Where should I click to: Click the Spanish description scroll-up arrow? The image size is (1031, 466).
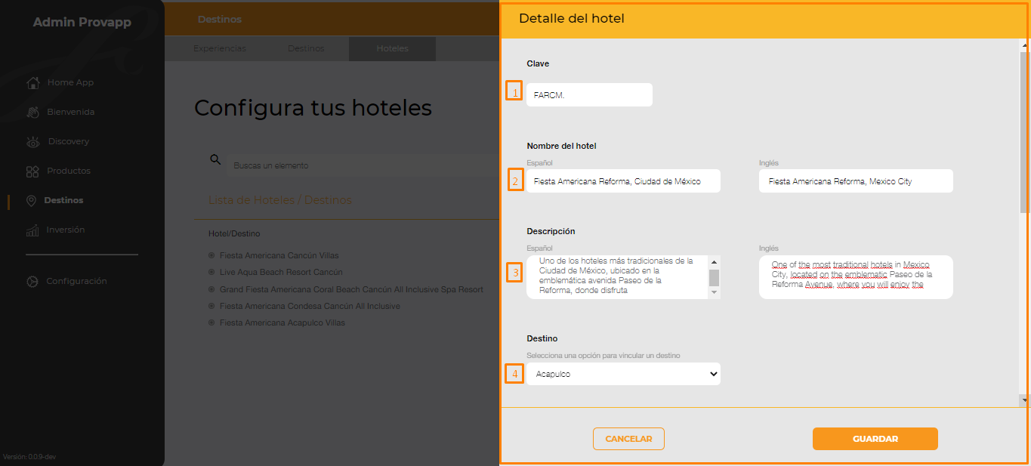[x=714, y=261]
